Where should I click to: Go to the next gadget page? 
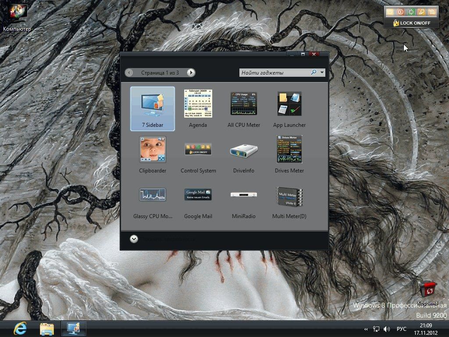click(191, 72)
